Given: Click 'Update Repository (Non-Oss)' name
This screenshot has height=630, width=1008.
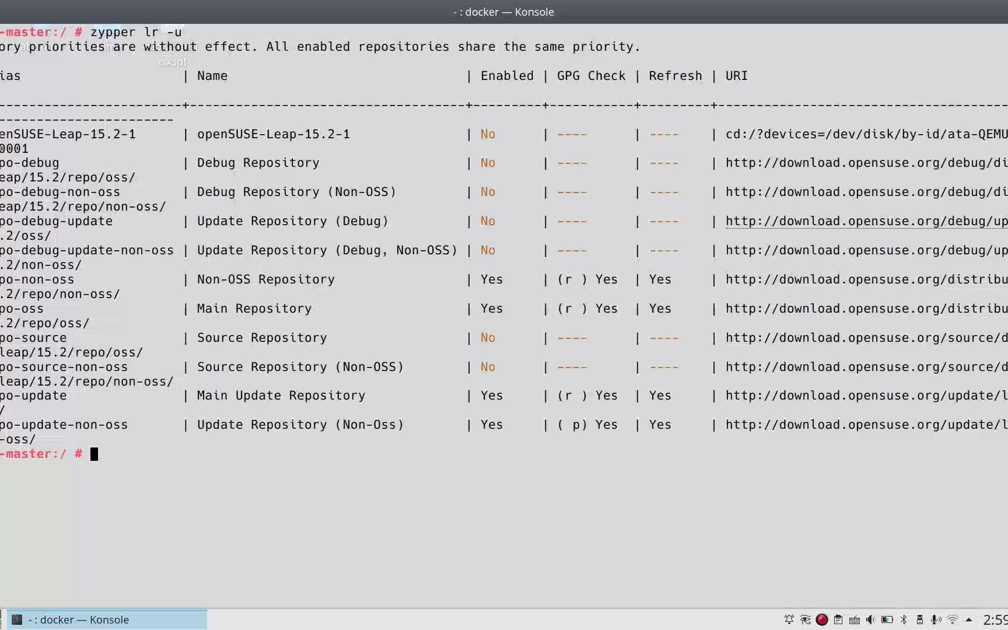Looking at the screenshot, I should click(x=300, y=425).
